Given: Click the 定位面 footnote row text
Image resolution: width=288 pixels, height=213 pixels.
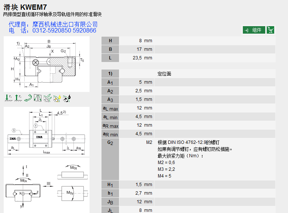Looking at the screenshot, I should tap(165, 74).
